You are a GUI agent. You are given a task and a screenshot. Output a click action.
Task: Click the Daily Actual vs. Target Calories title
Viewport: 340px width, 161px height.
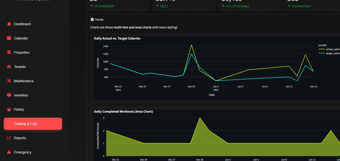coord(117,38)
